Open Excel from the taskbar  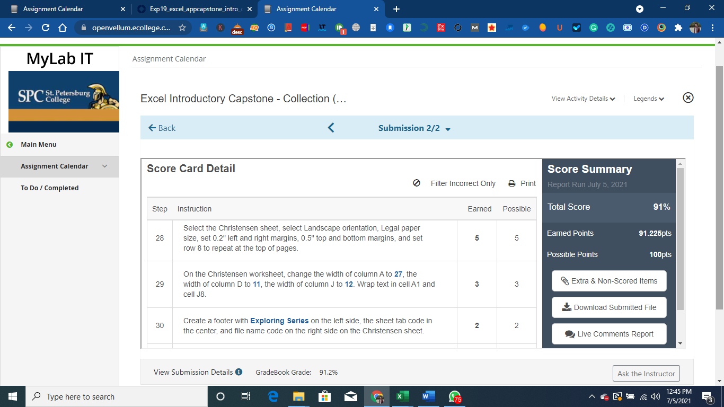[x=403, y=396]
